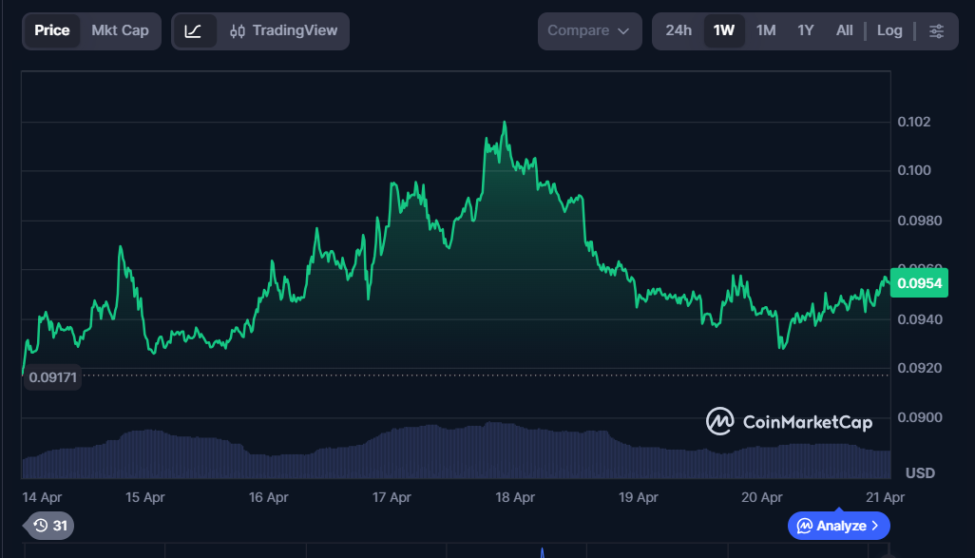Open the Compare dropdown
Image resolution: width=975 pixels, height=558 pixels.
[x=588, y=30]
